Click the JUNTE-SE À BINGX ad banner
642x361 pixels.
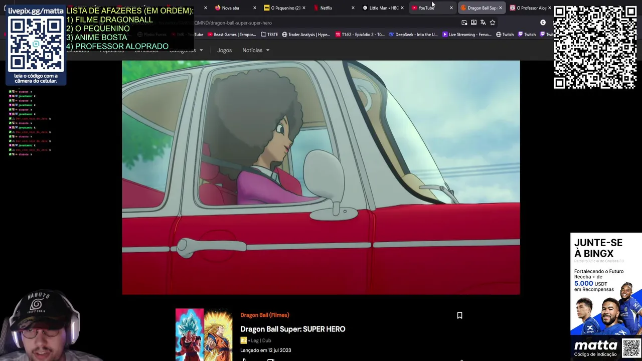(x=606, y=296)
